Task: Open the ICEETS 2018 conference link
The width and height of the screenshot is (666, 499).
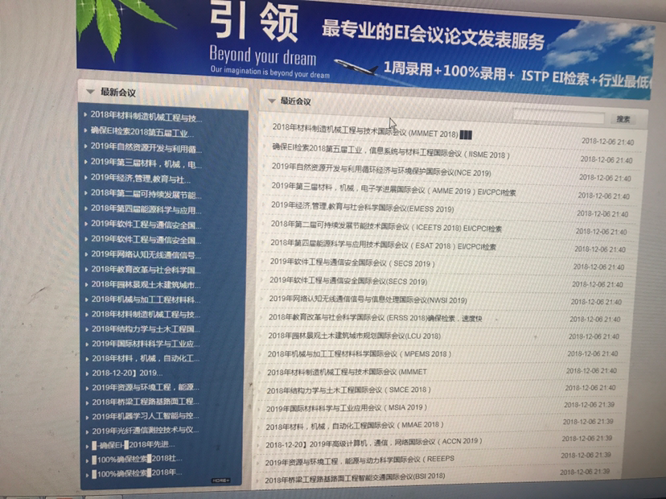Action: (x=386, y=226)
